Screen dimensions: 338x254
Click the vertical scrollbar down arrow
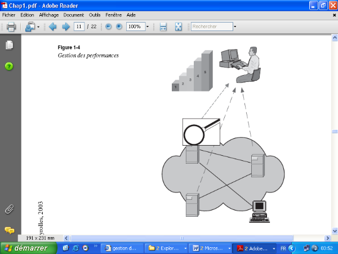pyautogui.click(x=335, y=231)
